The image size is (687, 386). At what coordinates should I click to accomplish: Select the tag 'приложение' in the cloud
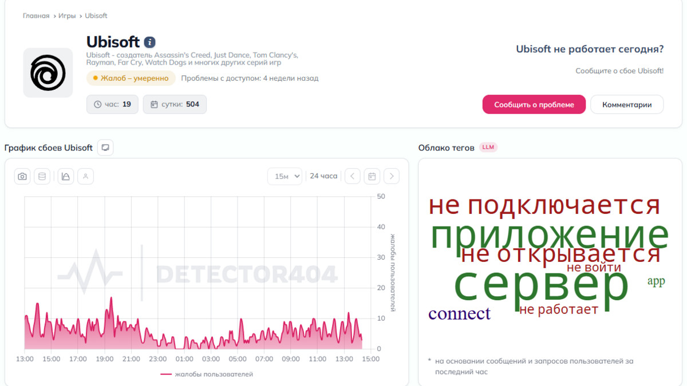point(550,234)
